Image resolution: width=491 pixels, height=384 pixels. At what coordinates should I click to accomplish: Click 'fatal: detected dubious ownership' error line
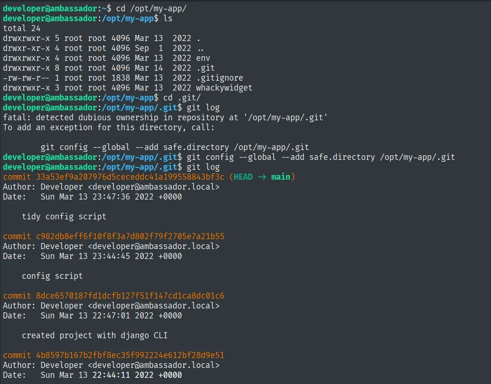(165, 117)
